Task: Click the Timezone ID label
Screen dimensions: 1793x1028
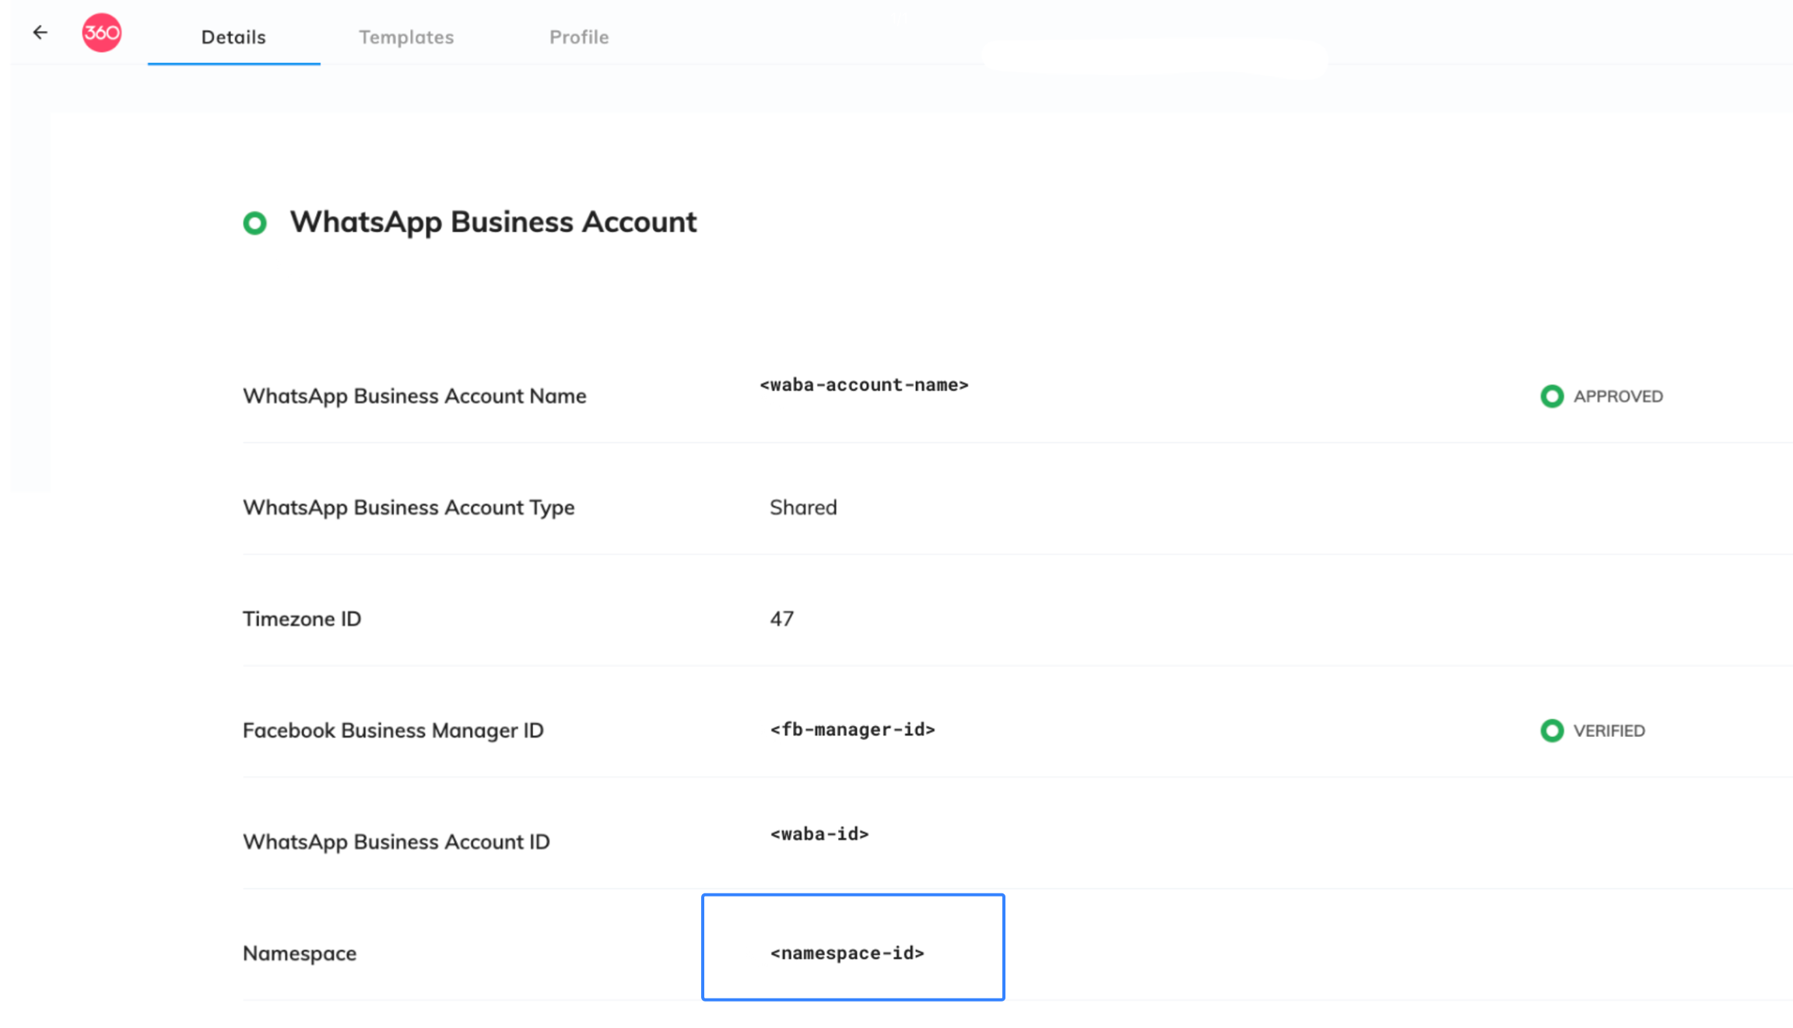Action: pos(302,619)
